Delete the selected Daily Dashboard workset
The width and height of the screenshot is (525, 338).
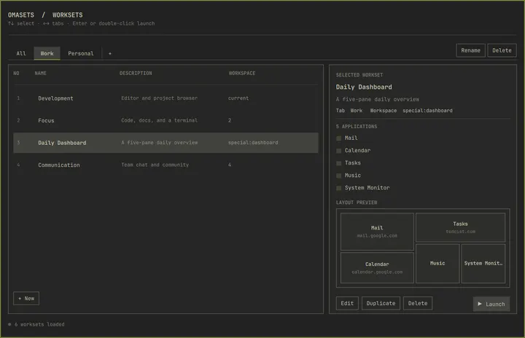tap(418, 303)
